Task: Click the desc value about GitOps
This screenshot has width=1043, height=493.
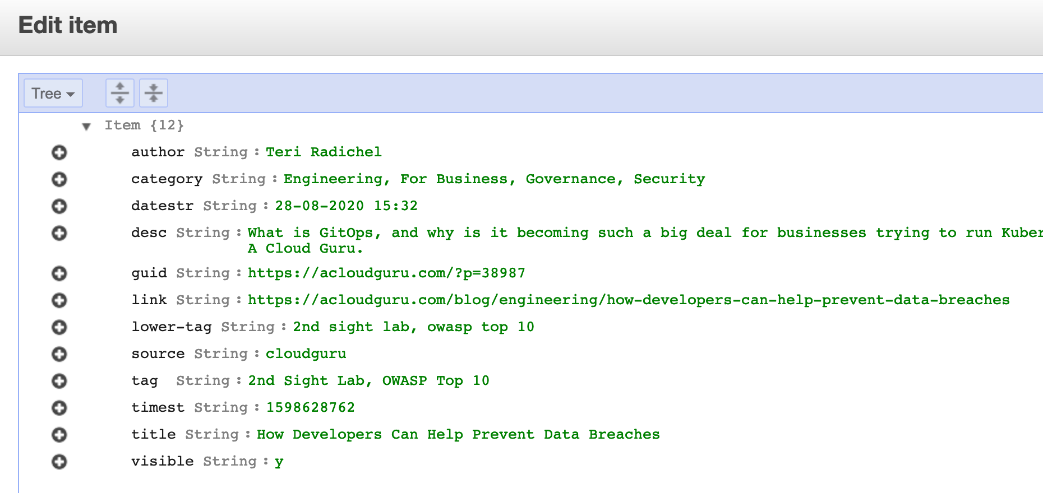Action: tap(645, 240)
